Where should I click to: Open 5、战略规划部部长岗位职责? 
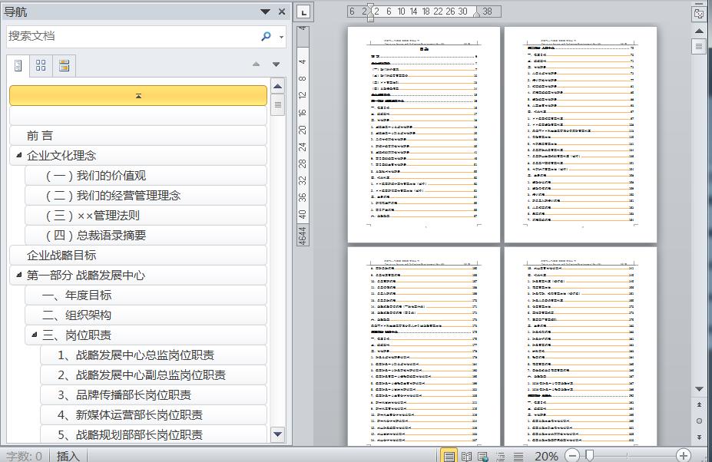(154, 434)
